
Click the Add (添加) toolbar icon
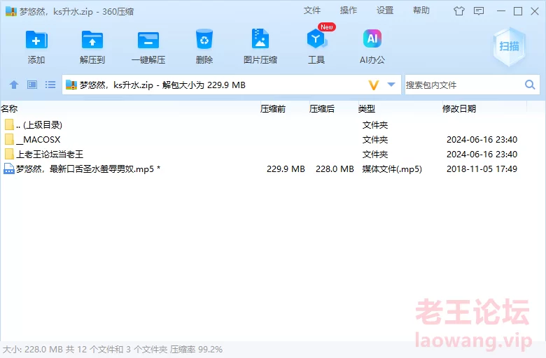pyautogui.click(x=36, y=40)
